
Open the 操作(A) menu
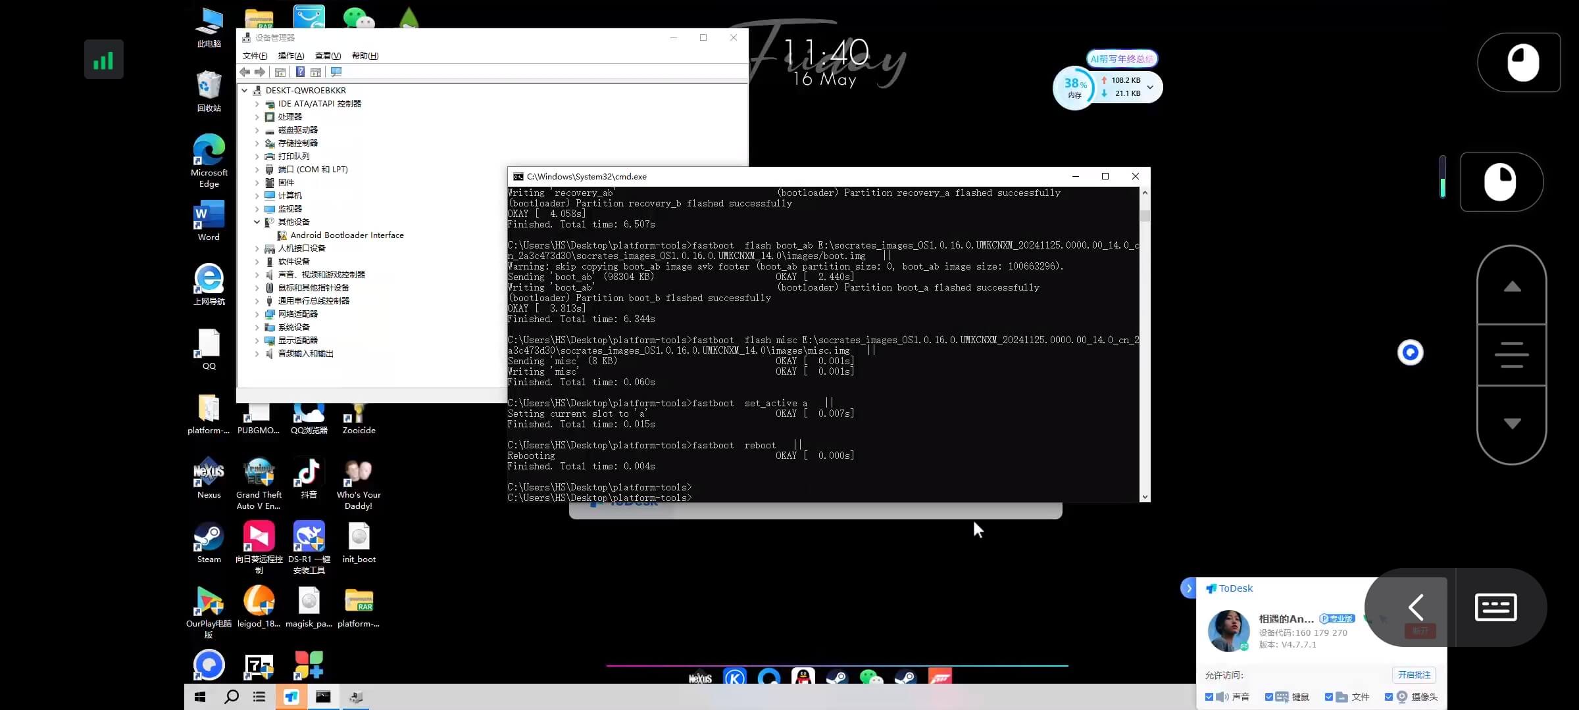coord(291,56)
